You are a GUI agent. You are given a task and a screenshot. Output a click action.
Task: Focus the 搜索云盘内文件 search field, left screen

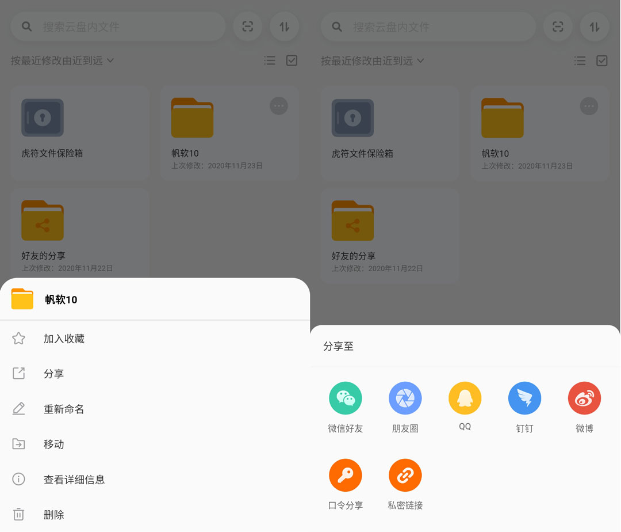click(x=118, y=26)
